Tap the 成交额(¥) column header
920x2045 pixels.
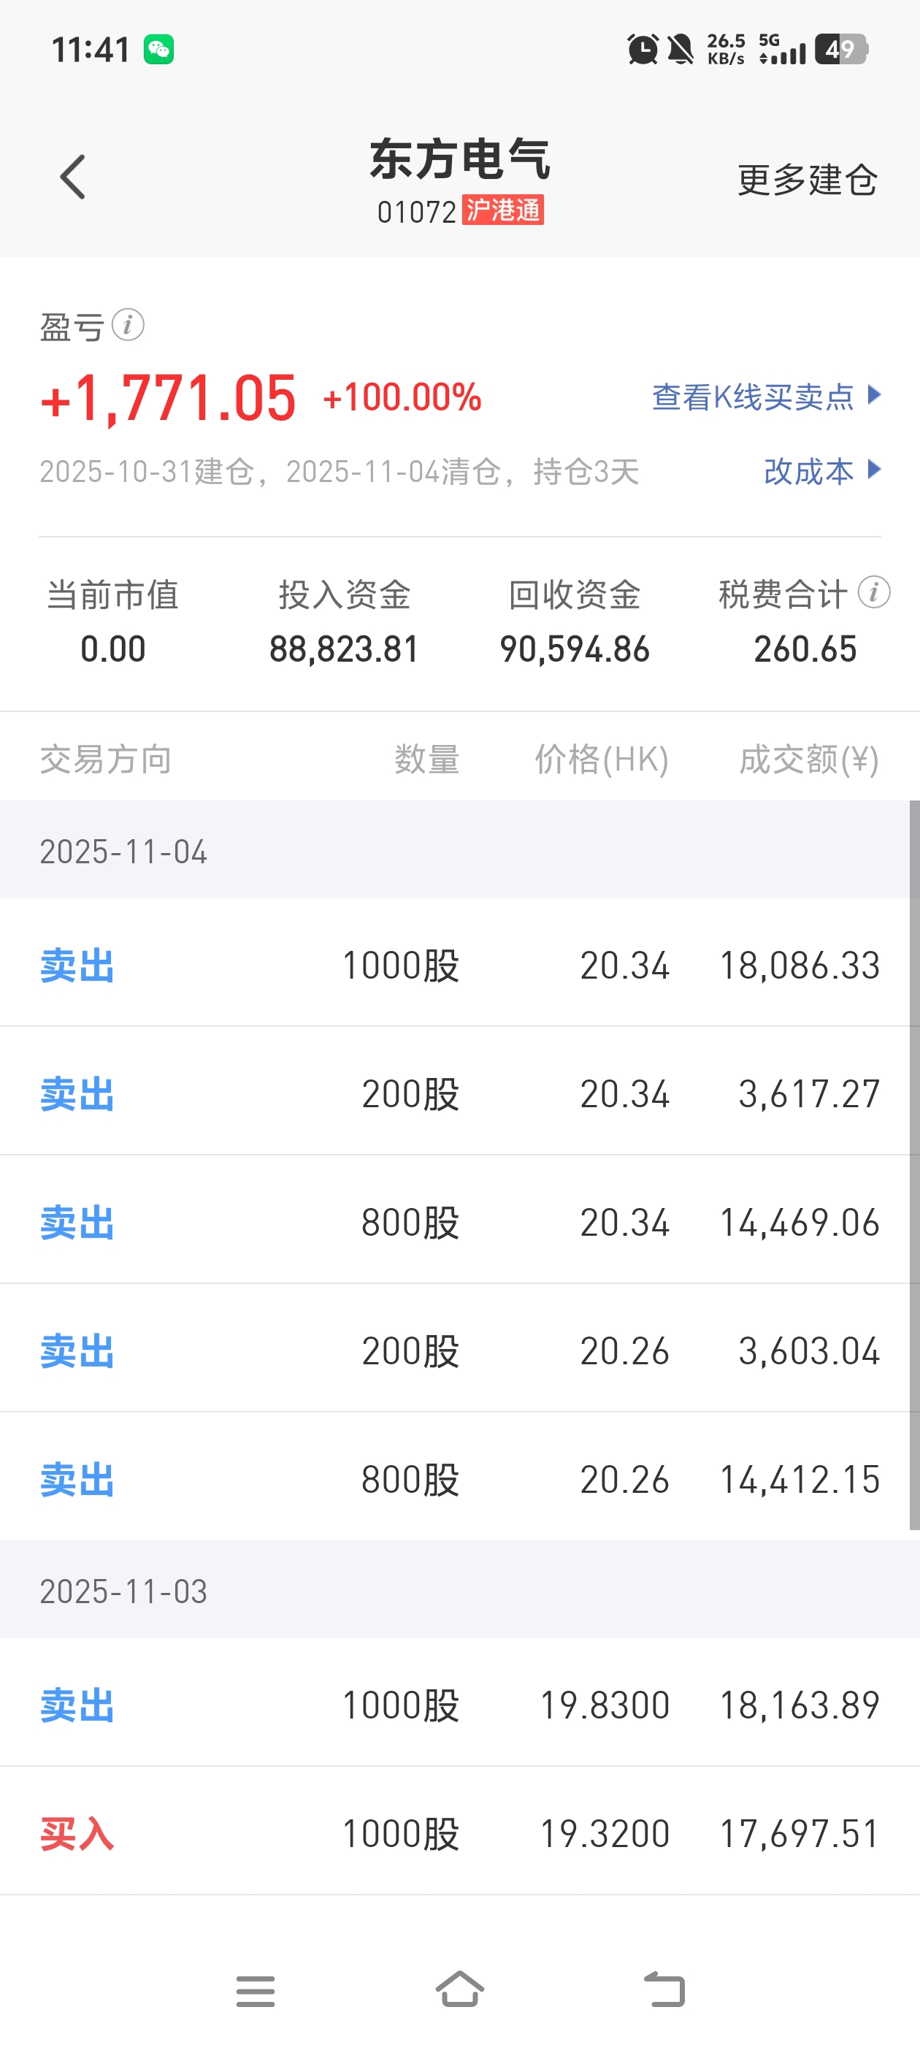coord(809,760)
